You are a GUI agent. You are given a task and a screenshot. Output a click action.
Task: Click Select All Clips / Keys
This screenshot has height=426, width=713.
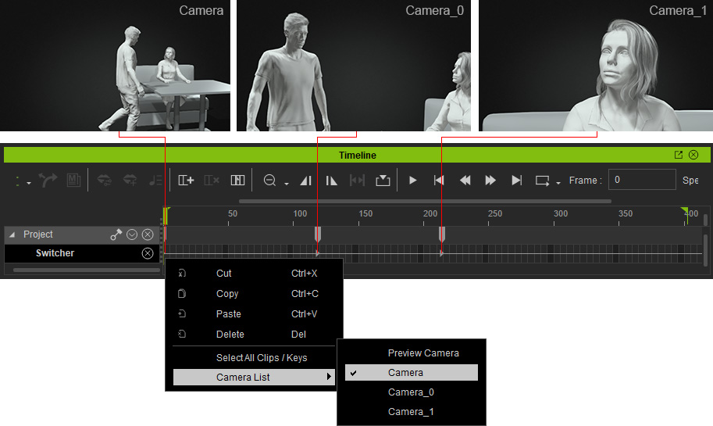(x=262, y=358)
